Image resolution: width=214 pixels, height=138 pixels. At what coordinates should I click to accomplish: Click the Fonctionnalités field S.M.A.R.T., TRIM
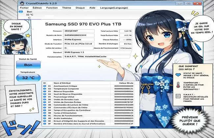coord(97,57)
